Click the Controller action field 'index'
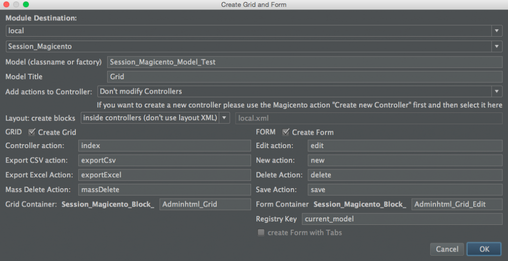This screenshot has width=508, height=261. (165, 146)
